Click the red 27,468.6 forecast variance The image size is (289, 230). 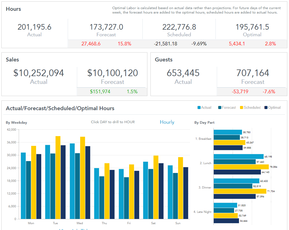point(91,44)
